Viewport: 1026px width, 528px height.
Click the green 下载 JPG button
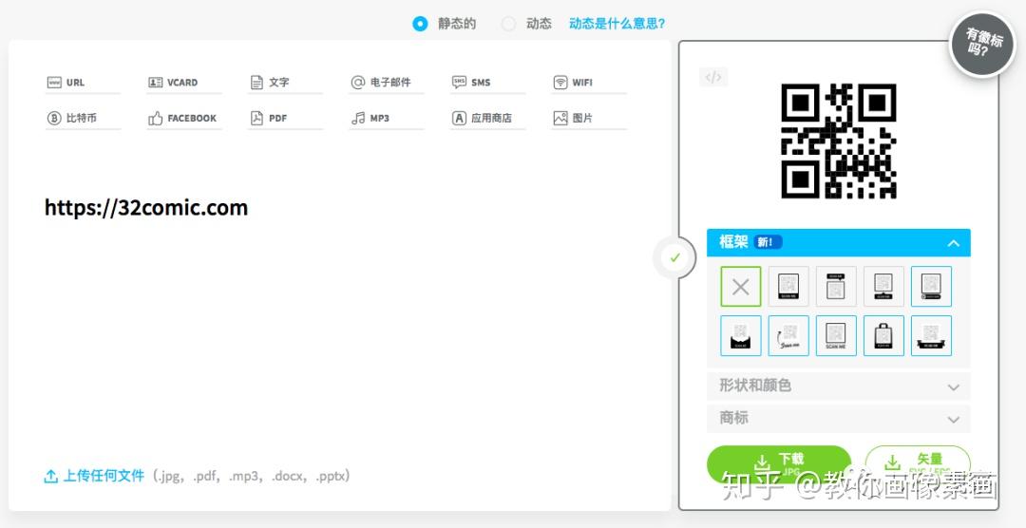pyautogui.click(x=779, y=463)
